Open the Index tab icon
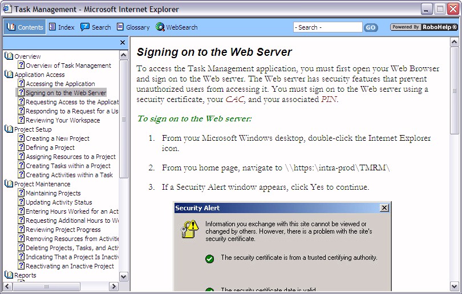This screenshot has width=462, height=294. (x=52, y=27)
